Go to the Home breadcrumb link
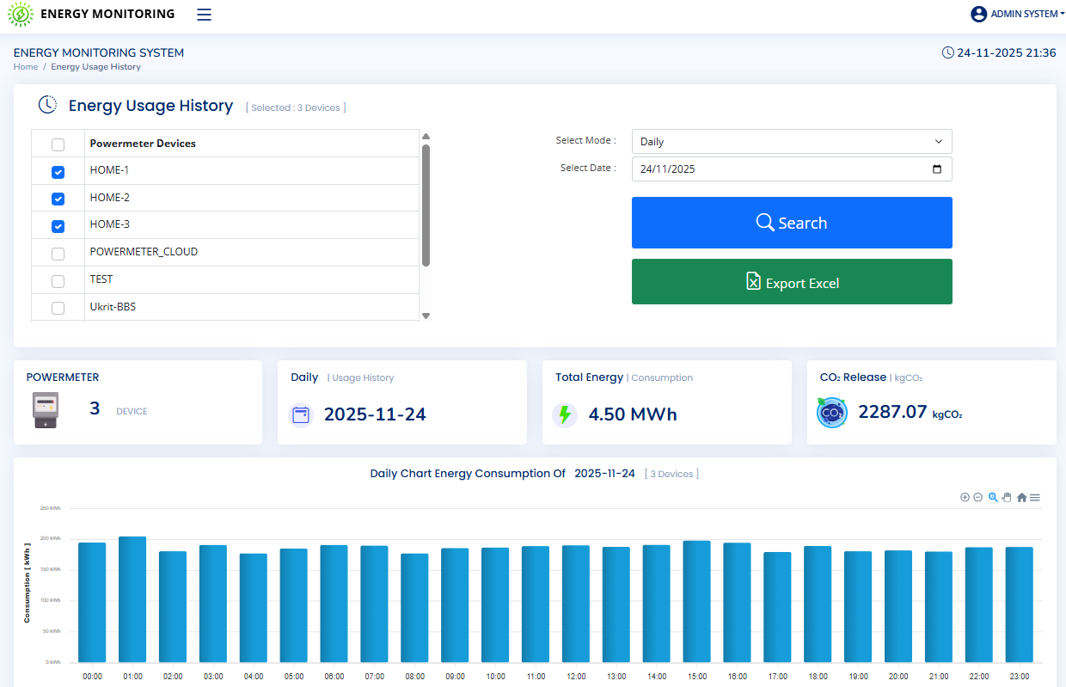The width and height of the screenshot is (1066, 687). pos(25,66)
